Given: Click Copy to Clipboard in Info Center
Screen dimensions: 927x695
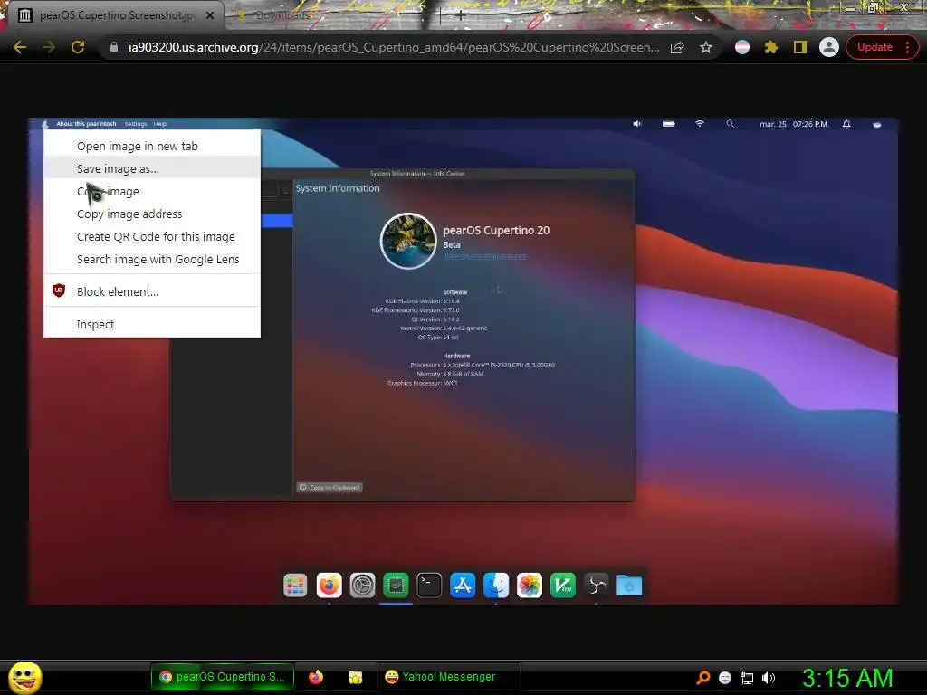Looking at the screenshot, I should click(x=330, y=488).
